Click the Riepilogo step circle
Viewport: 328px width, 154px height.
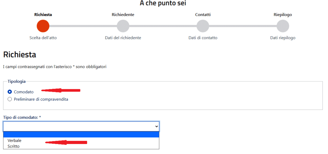tap(283, 26)
